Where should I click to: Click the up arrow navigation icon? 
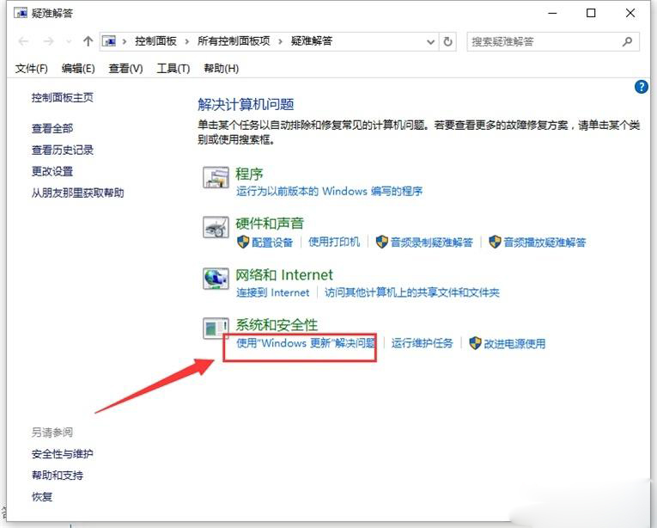pos(88,41)
